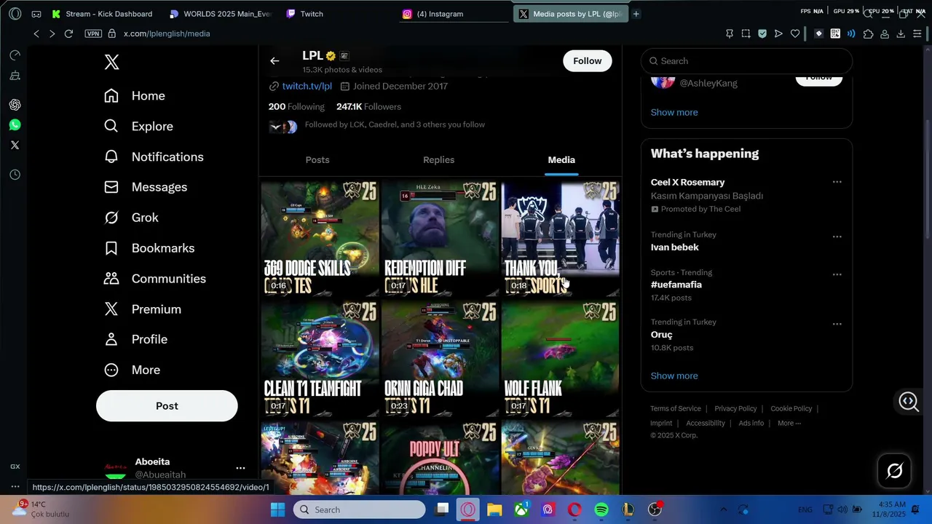Open history clock in the browser sidebar
The width and height of the screenshot is (932, 524).
point(15,175)
